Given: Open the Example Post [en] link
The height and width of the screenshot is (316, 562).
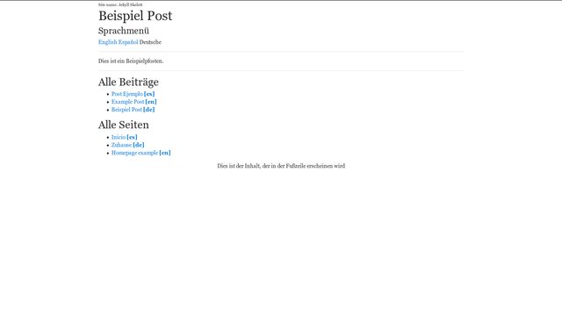Looking at the screenshot, I should pos(134,102).
